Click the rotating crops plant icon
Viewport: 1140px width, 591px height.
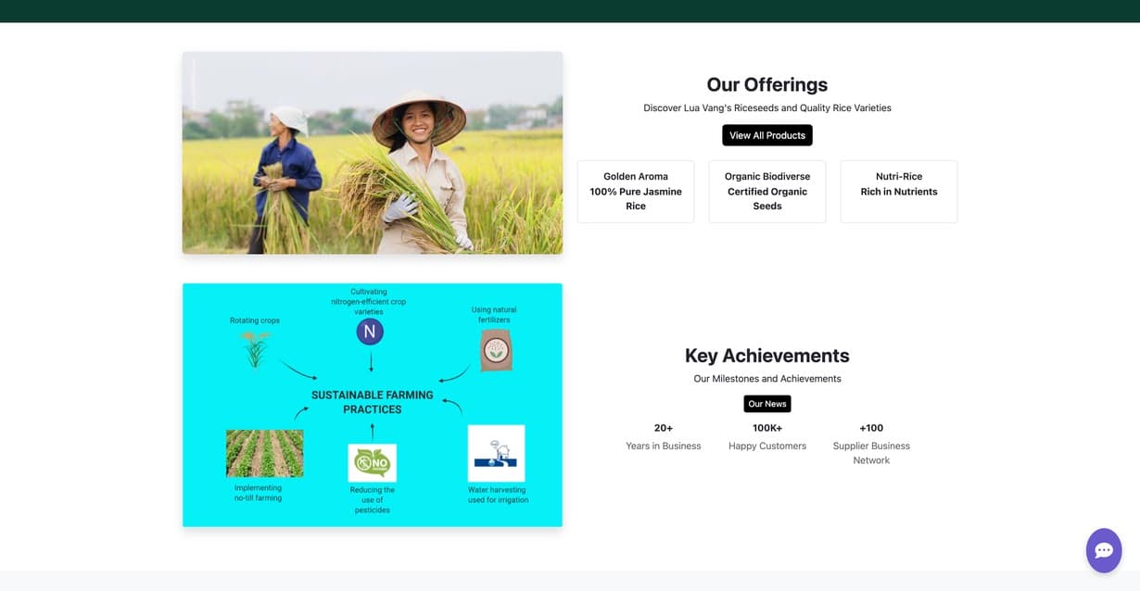click(x=256, y=348)
